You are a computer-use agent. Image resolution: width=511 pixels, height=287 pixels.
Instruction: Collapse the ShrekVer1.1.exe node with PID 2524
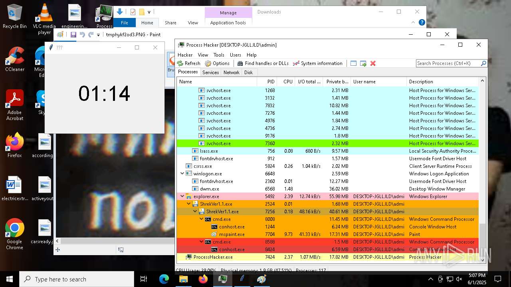[189, 204]
